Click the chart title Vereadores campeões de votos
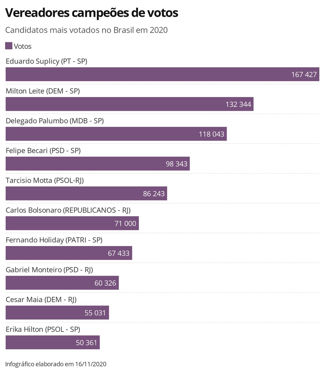This screenshot has height=376, width=325. point(92,13)
